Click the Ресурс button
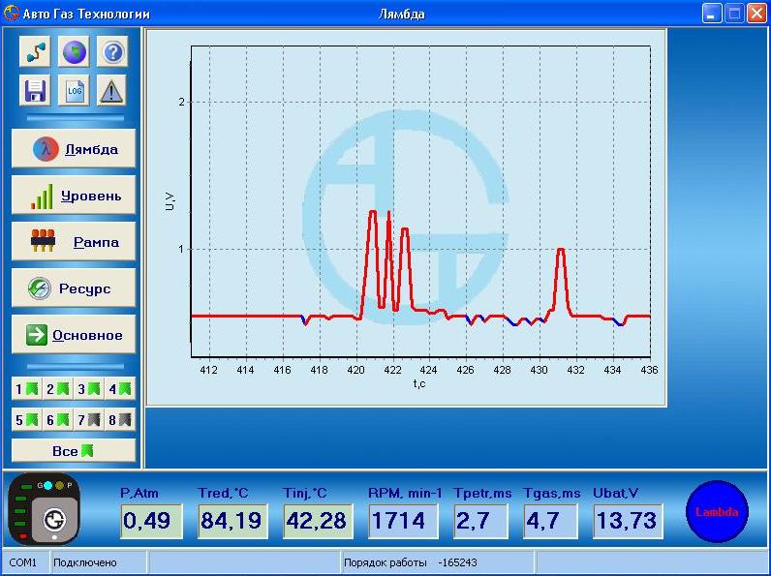Image resolution: width=771 pixels, height=576 pixels. [74, 288]
